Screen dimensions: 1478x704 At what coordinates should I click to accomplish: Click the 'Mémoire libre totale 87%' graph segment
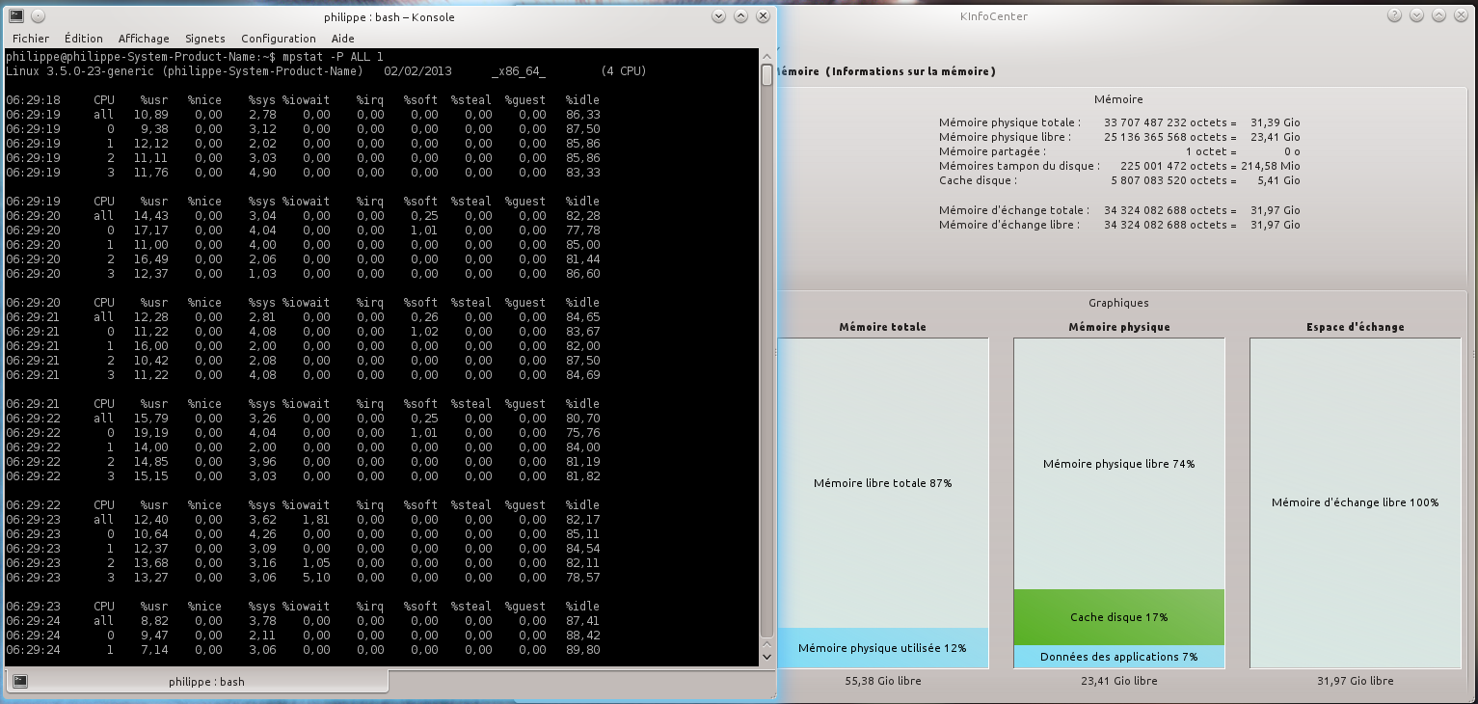883,483
